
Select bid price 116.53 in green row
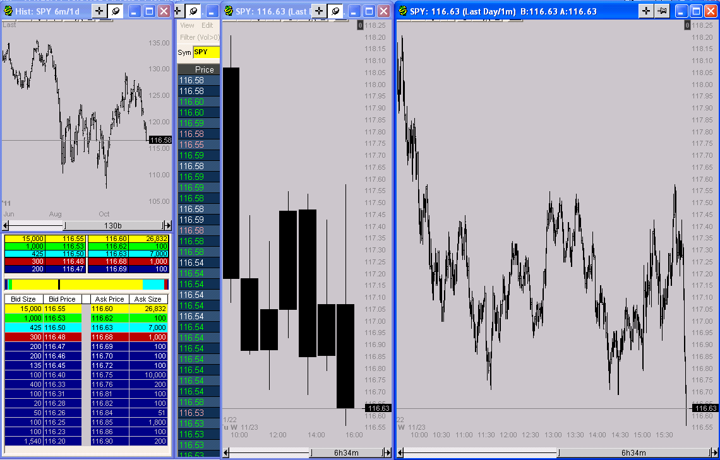[63, 318]
